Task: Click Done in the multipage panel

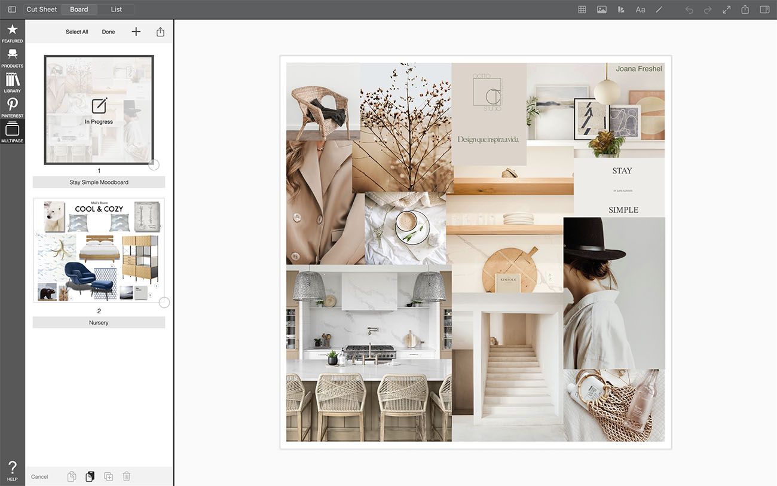Action: (x=108, y=32)
